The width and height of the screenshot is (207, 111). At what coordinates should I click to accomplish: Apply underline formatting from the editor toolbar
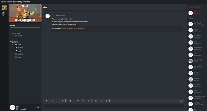[x=57, y=101]
